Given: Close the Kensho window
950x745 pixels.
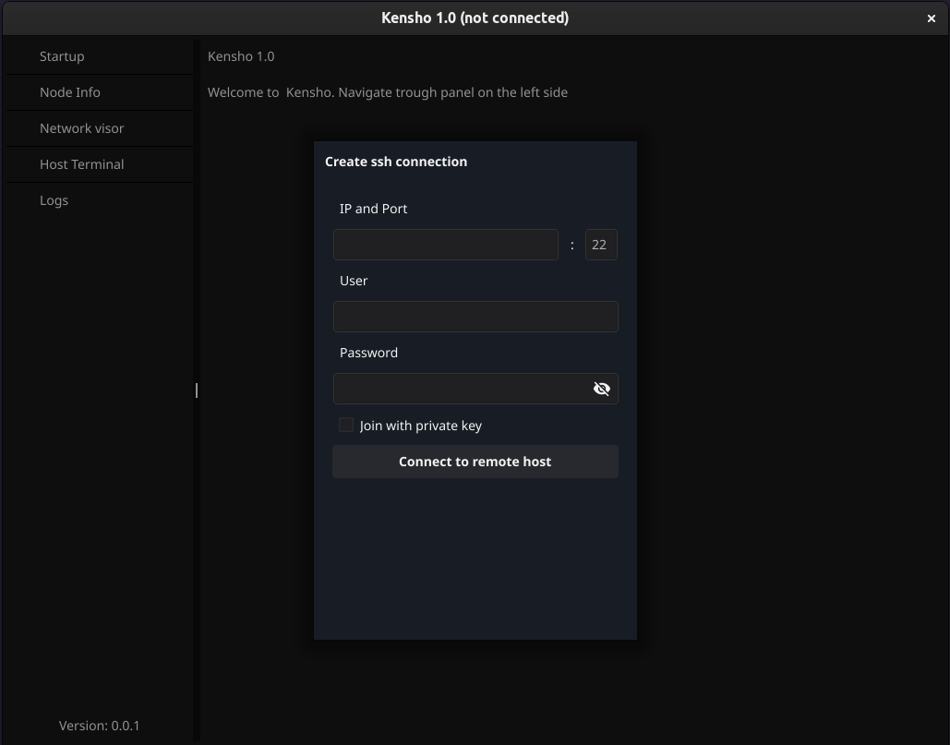Looking at the screenshot, I should (x=931, y=18).
